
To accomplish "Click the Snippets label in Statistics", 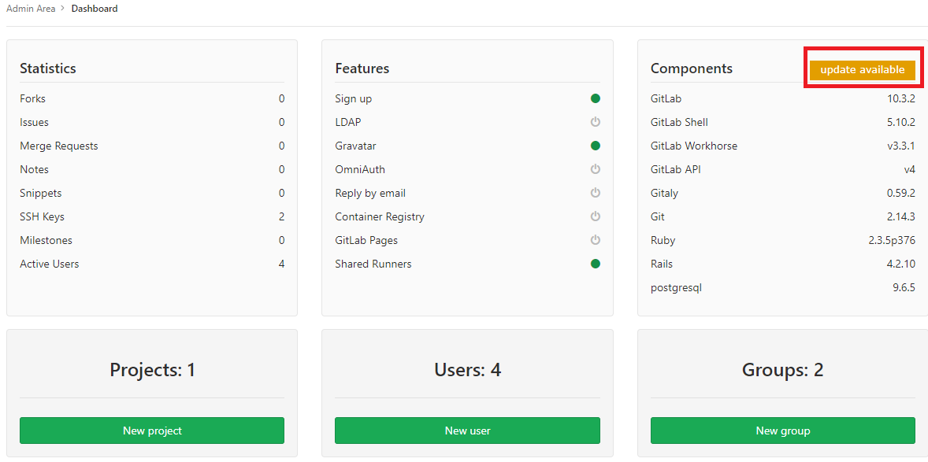I will (x=41, y=194).
